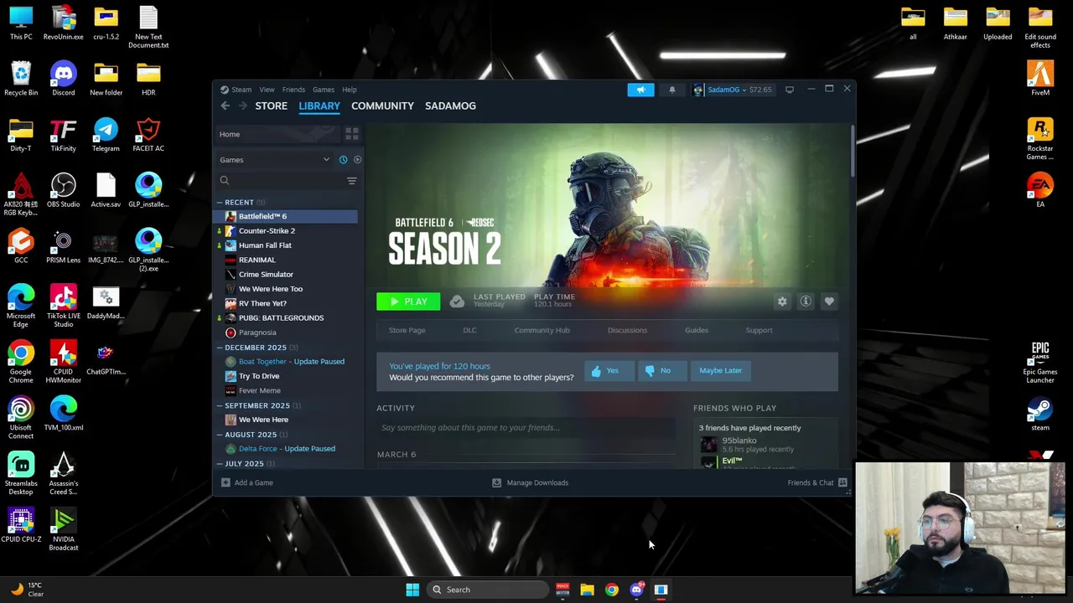Collapse the SEPTEMBER 2025 section
Viewport: 1073px width, 603px height.
click(x=220, y=405)
